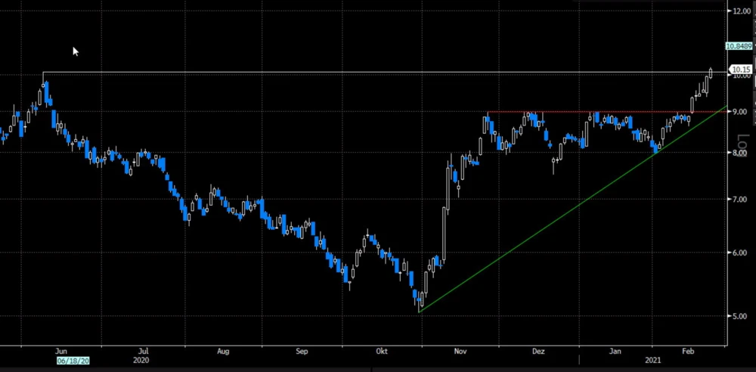Screen dimensions: 756x372
Task: Click the 10.15 last price tag
Action: (x=740, y=70)
